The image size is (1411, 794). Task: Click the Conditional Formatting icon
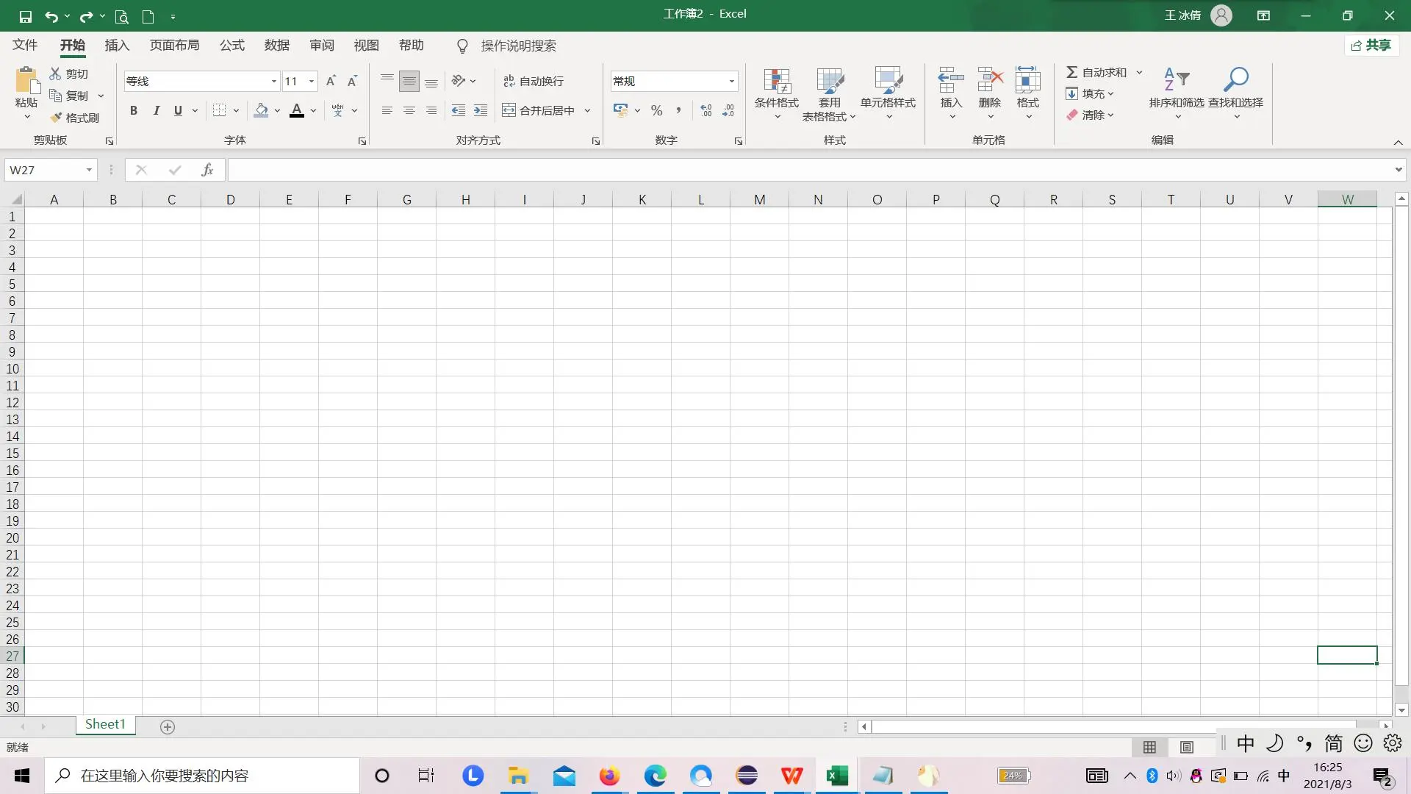[776, 82]
